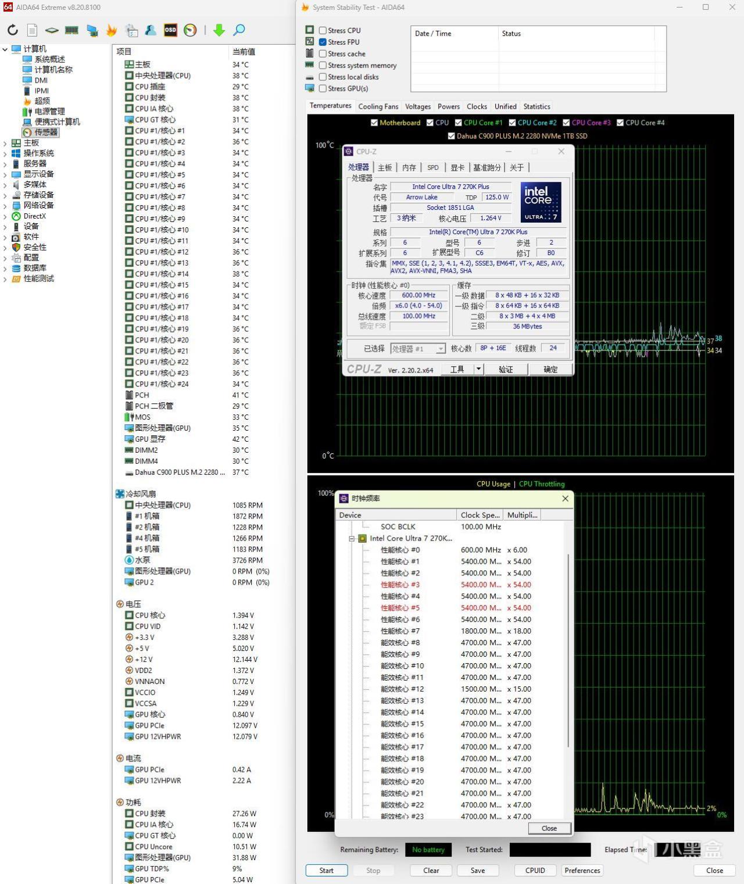Viewport: 744px width, 884px height.
Task: Switch to the Statistics tab
Action: (x=536, y=106)
